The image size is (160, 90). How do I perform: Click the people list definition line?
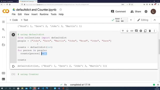coord(64,41)
